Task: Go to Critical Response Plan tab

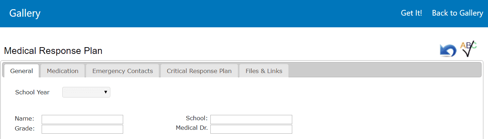Action: click(x=199, y=71)
